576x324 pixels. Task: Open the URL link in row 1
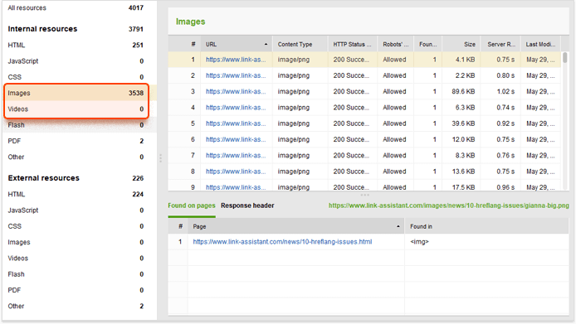236,60
